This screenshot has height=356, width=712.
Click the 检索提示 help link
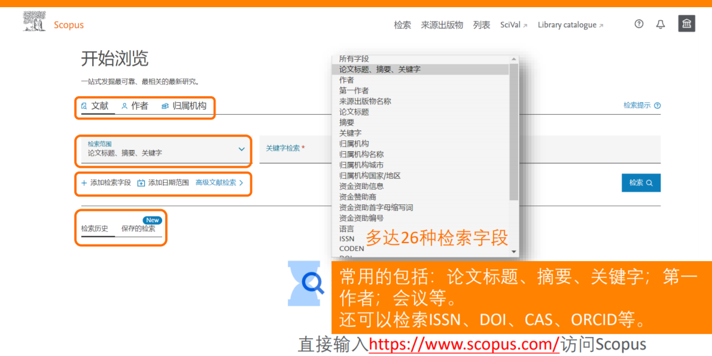coord(641,105)
